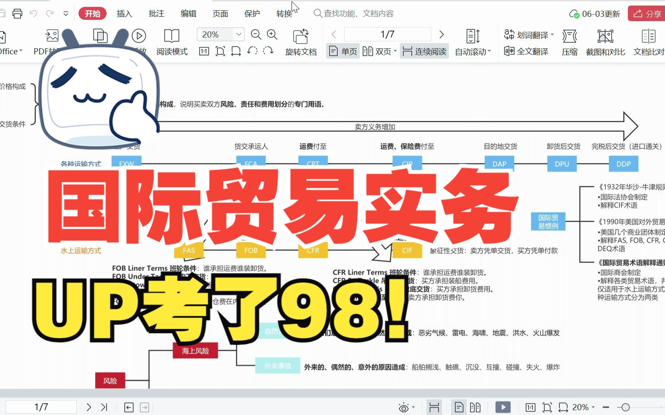Go to previous page in ribbon

pyautogui.click(x=333, y=34)
